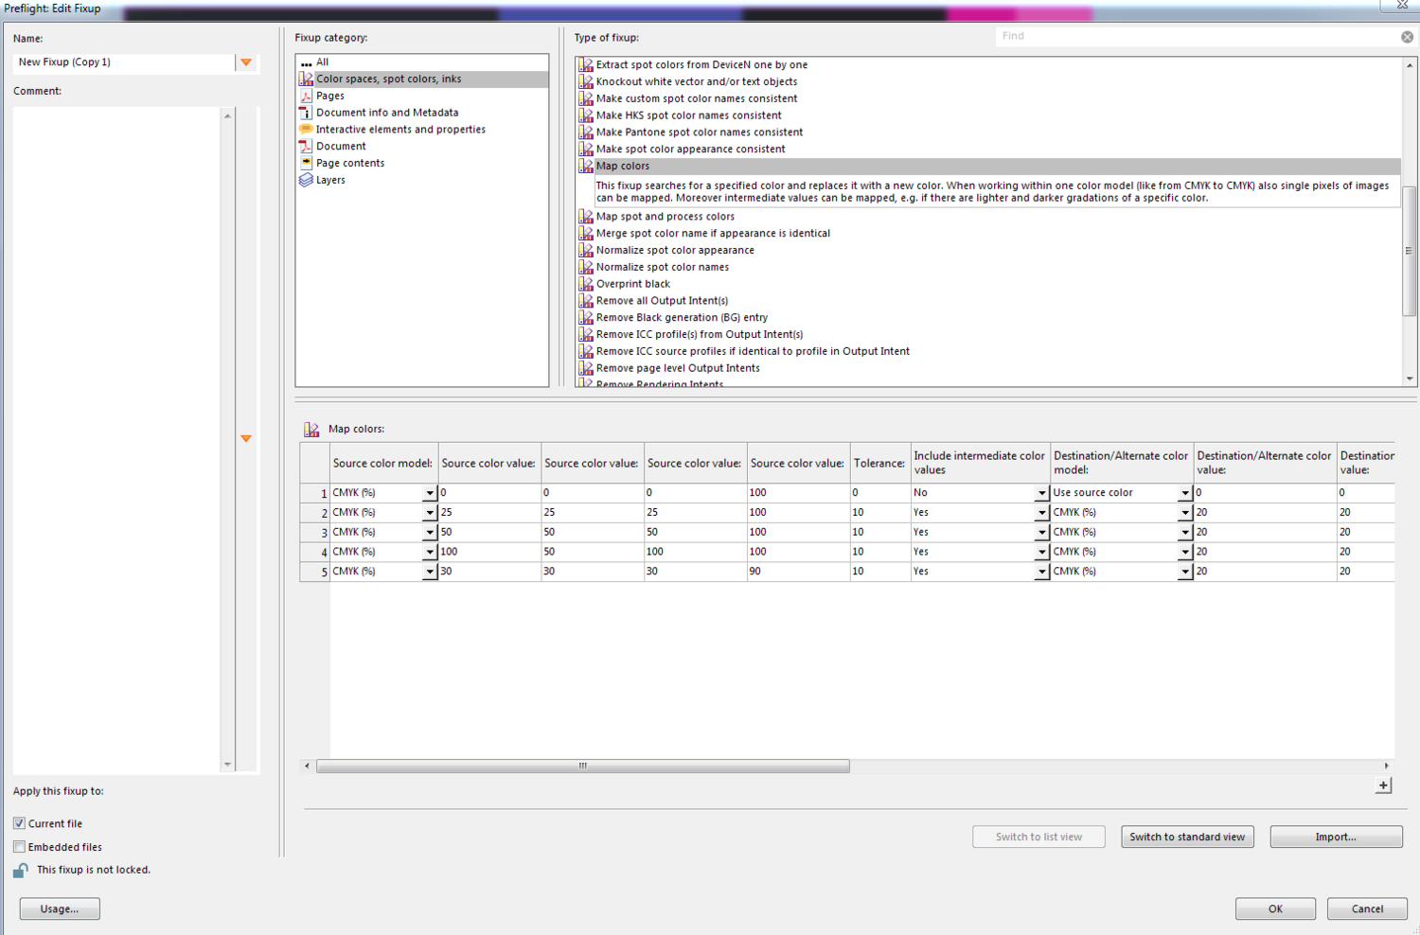Click the Overprint black fixup icon
Viewport: 1420px width, 935px height.
pos(586,284)
